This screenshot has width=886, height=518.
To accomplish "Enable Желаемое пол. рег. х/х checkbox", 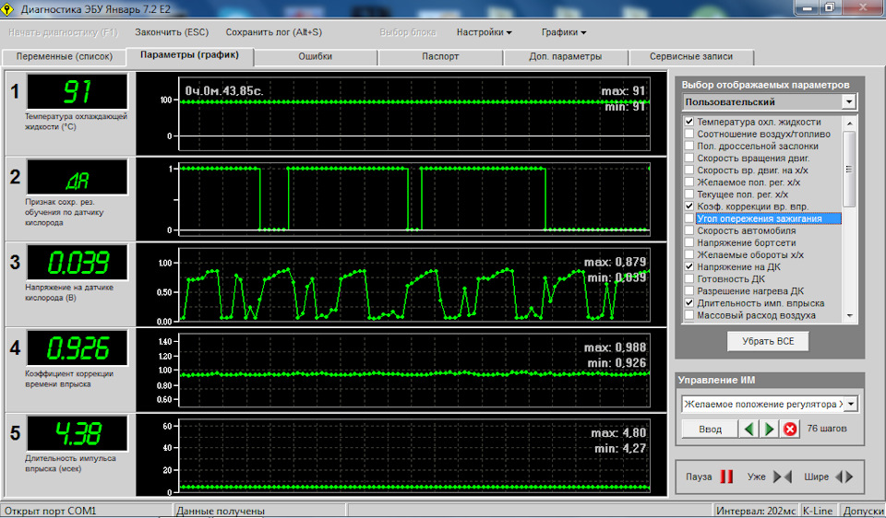I will (689, 182).
